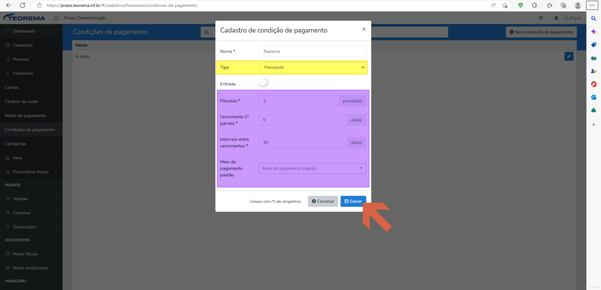
Task: Expand the Devoluções sidebar menu
Action: [31, 227]
